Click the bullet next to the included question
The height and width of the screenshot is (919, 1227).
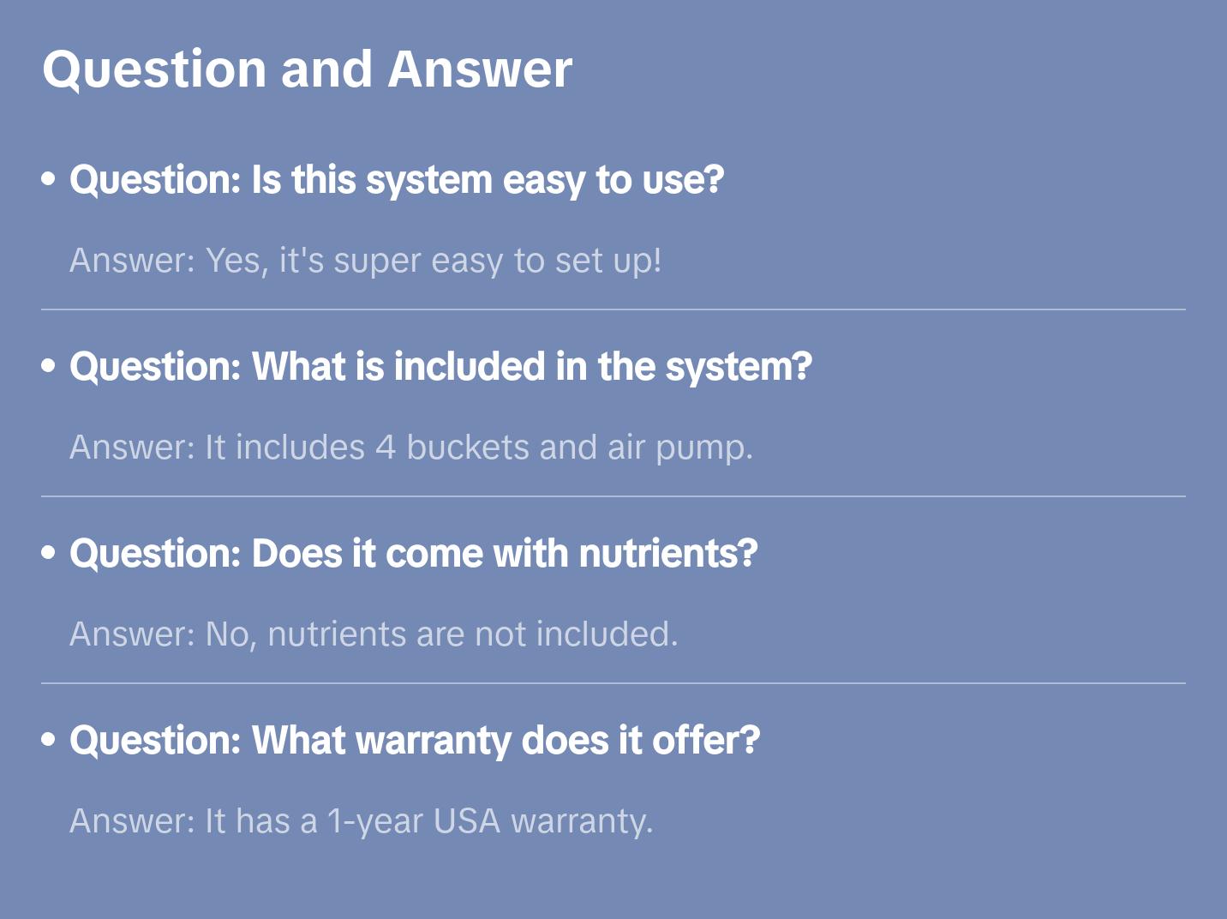[x=49, y=367]
